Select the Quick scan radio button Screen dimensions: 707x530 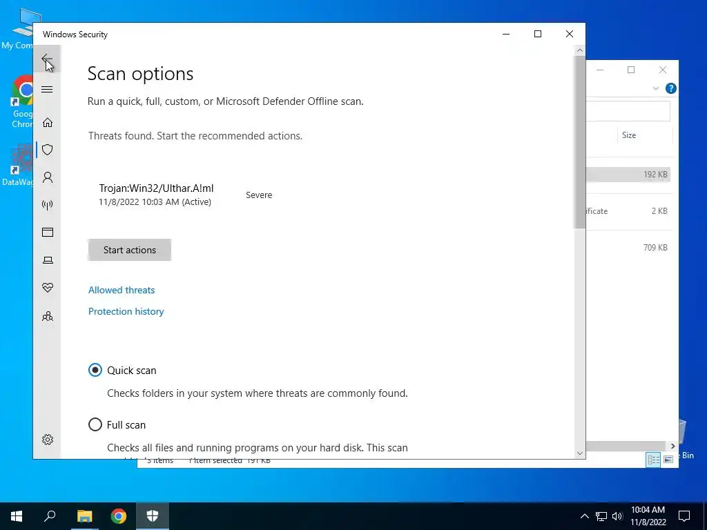(x=95, y=370)
